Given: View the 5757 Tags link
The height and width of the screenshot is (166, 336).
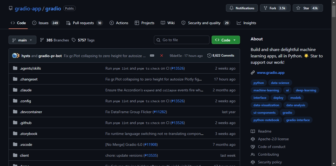Looking at the screenshot, I should [x=83, y=40].
